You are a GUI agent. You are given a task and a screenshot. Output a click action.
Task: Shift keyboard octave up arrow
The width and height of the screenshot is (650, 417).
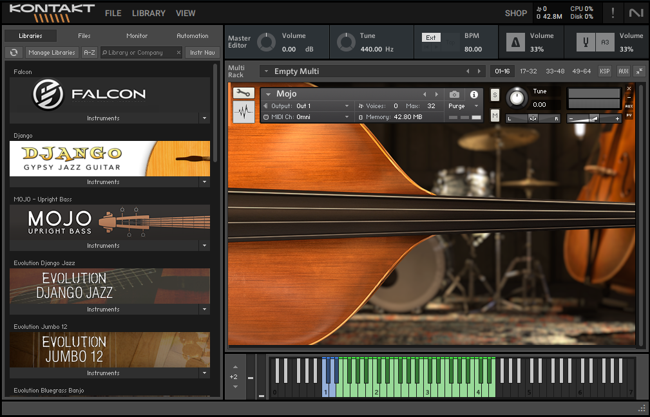pyautogui.click(x=235, y=367)
